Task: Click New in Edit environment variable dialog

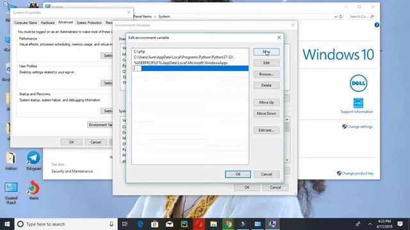Action: (x=266, y=52)
